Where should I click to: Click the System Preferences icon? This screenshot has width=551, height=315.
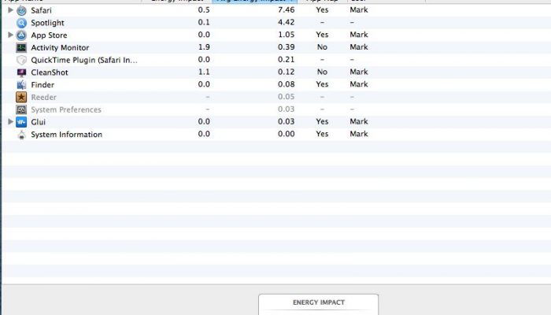pyautogui.click(x=21, y=109)
